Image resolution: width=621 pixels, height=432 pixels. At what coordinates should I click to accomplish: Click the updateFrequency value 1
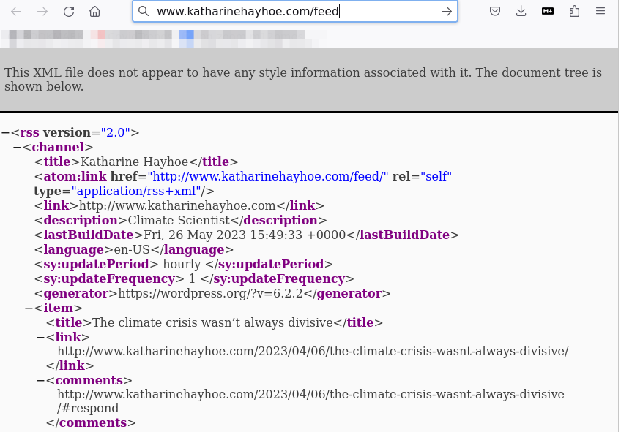[x=192, y=278]
